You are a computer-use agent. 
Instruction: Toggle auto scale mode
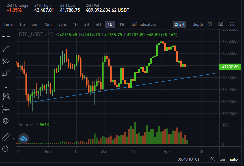coord(234,159)
